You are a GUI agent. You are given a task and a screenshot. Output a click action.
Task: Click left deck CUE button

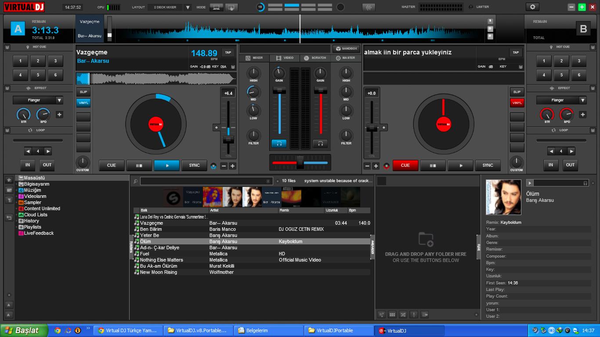pos(112,165)
